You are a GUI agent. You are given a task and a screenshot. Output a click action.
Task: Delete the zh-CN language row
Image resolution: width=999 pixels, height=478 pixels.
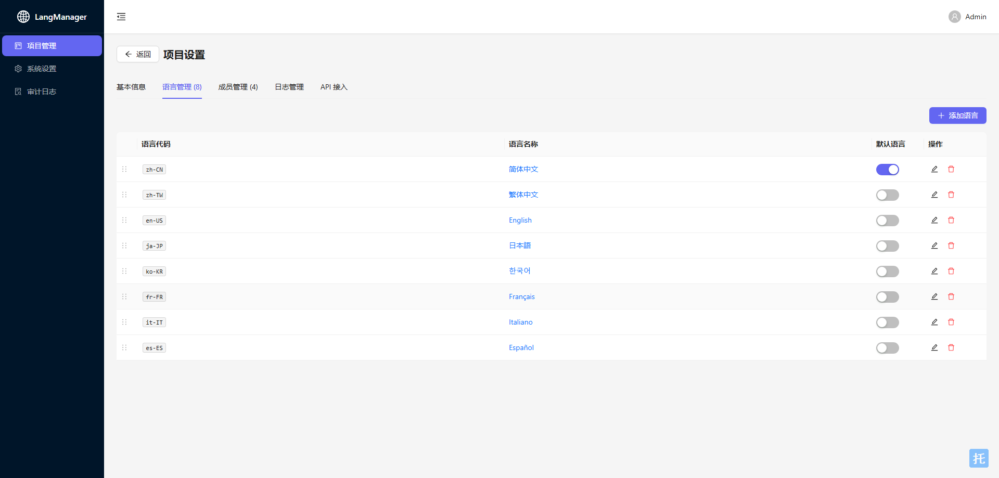[x=951, y=169]
